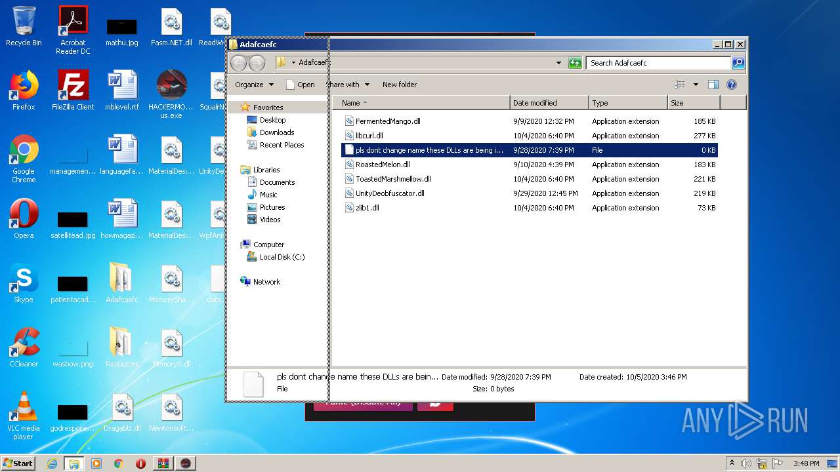
Task: Select HACKERMO...us.exe desktop icon
Action: [171, 94]
